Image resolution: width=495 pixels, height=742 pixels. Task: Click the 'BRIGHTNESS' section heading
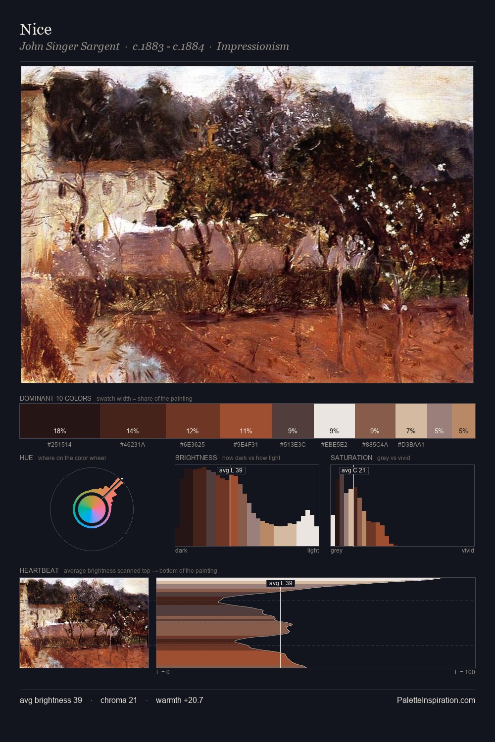[x=196, y=458]
